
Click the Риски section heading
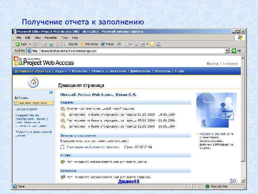(x=66, y=155)
